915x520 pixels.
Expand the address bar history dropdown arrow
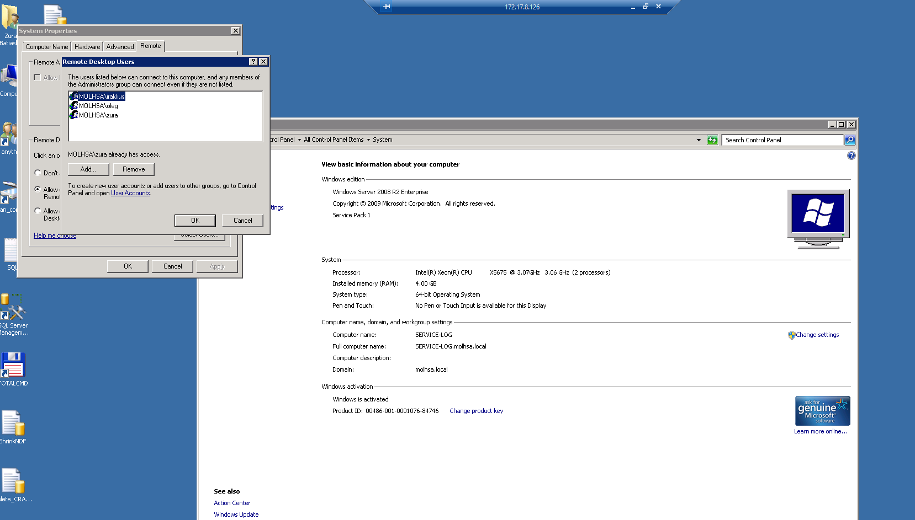click(x=699, y=140)
